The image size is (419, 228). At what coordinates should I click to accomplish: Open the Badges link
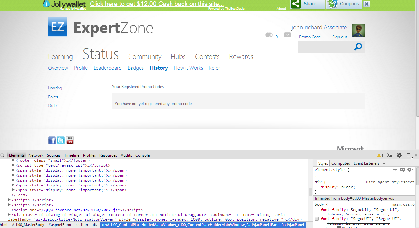pyautogui.click(x=135, y=68)
